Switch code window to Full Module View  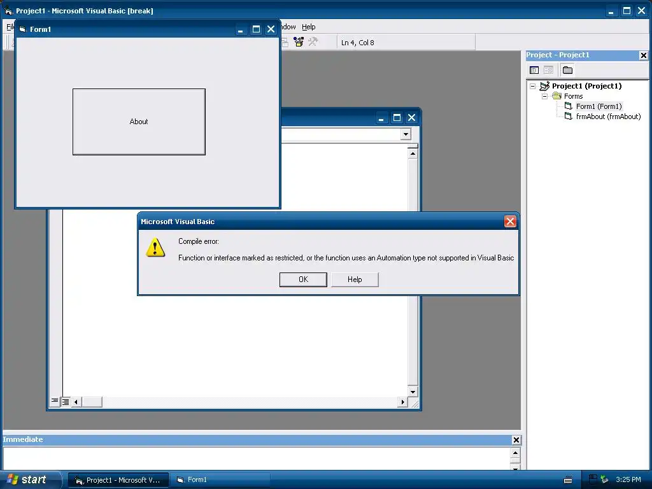[66, 402]
